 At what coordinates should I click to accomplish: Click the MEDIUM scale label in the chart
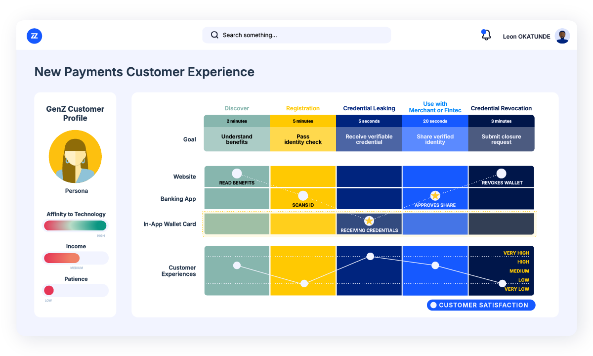[x=519, y=271]
